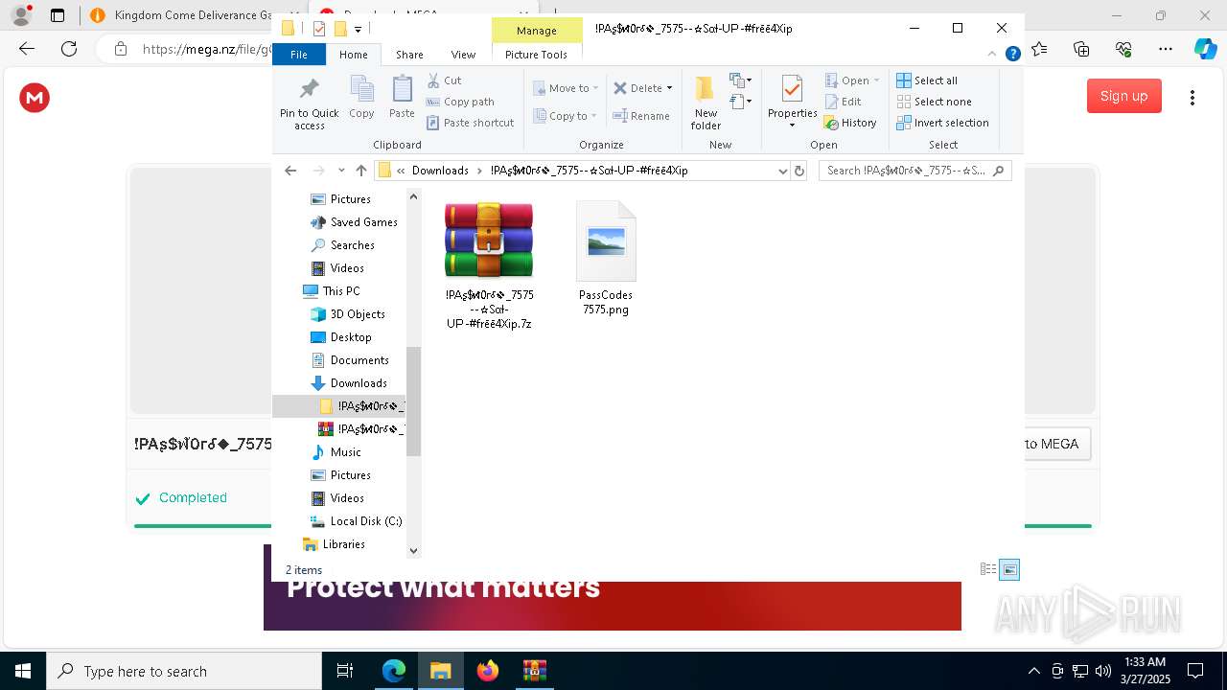Open WinRAR from the taskbar
Image resolution: width=1227 pixels, height=690 pixels.
pos(534,671)
